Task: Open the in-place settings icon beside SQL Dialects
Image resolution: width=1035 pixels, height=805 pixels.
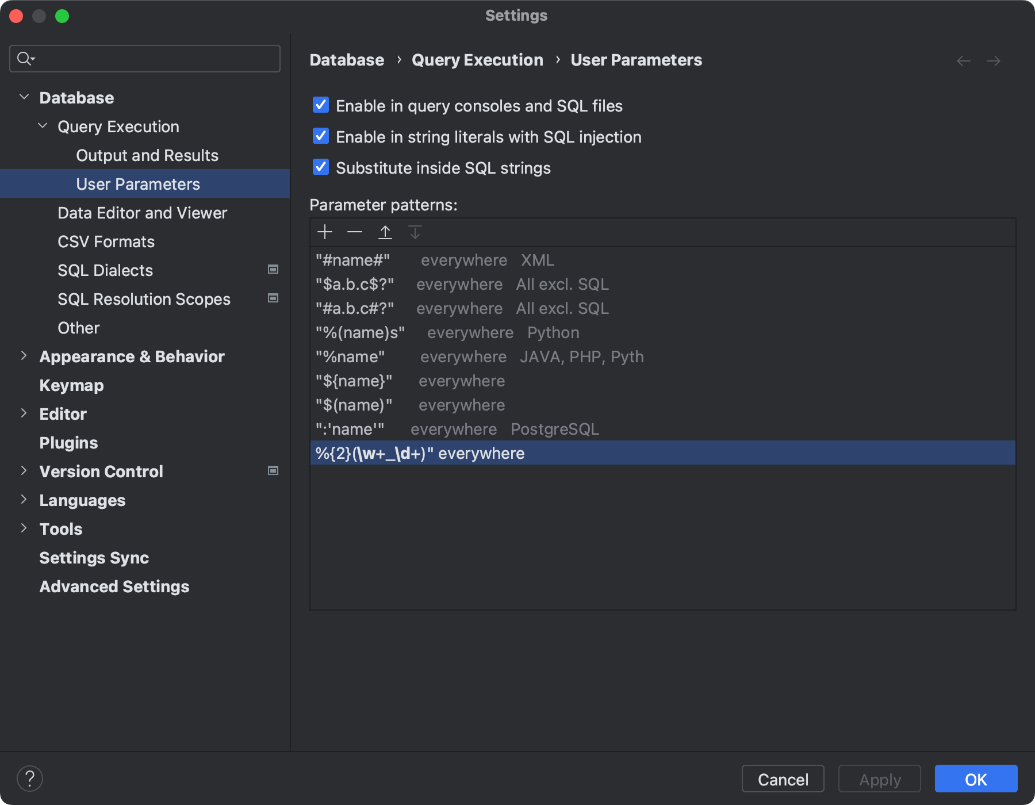Action: click(273, 269)
